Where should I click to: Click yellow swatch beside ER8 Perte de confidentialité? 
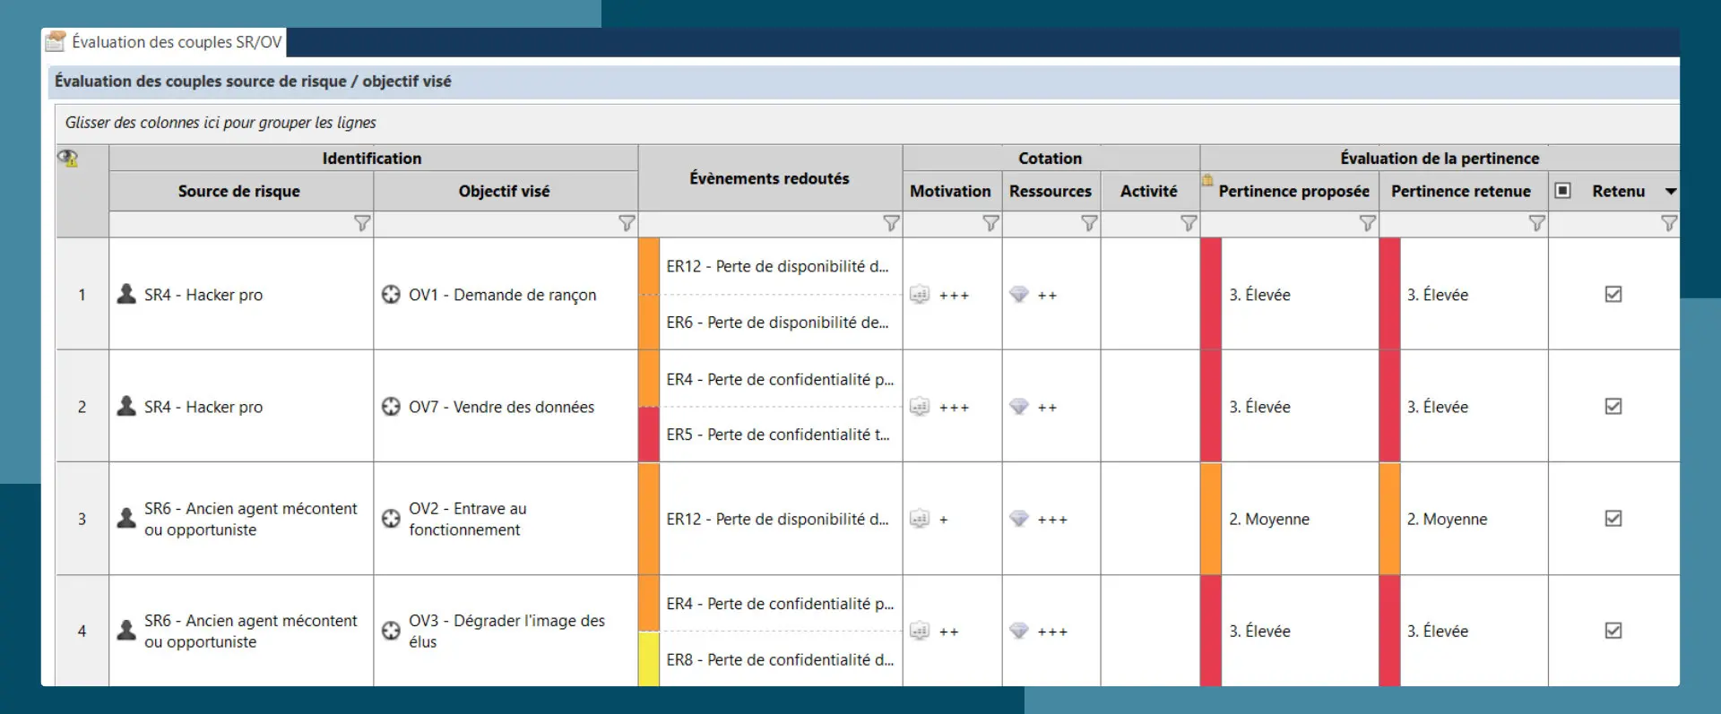pos(649,659)
